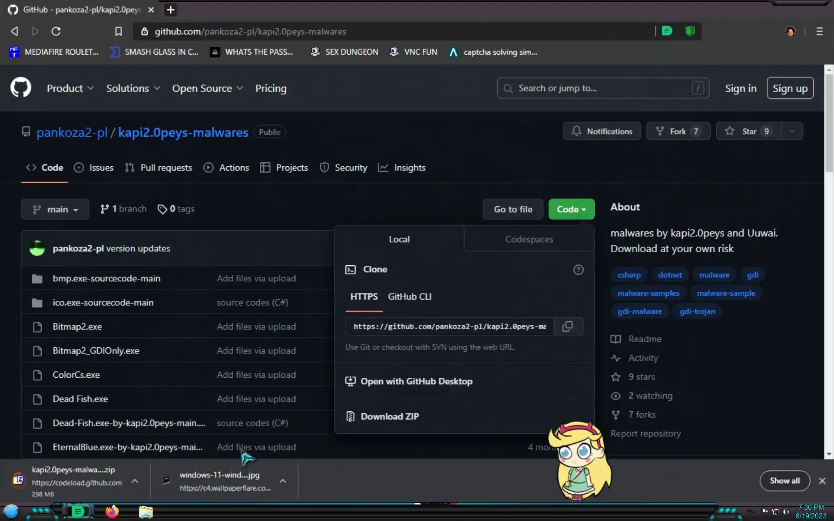Click the GitHub logo home icon
Screen dimensions: 834x521
coord(21,88)
